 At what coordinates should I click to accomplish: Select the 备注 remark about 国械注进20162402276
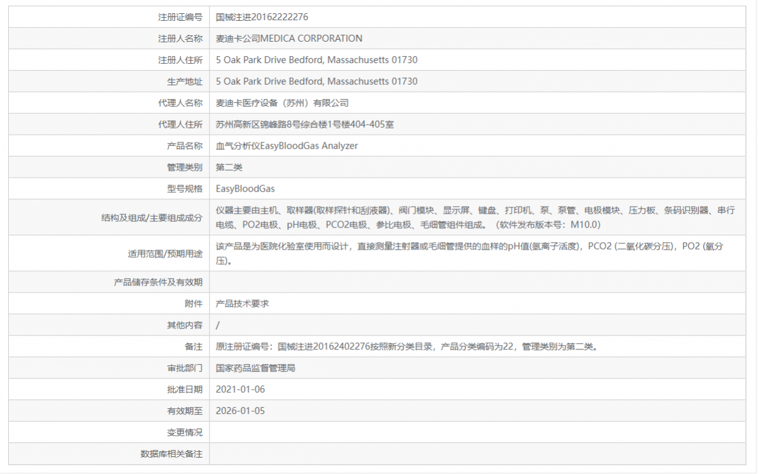tap(405, 346)
